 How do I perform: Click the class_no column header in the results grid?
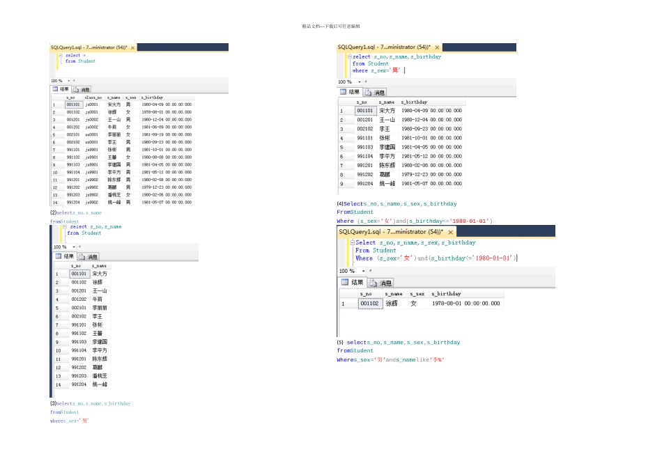coord(93,97)
